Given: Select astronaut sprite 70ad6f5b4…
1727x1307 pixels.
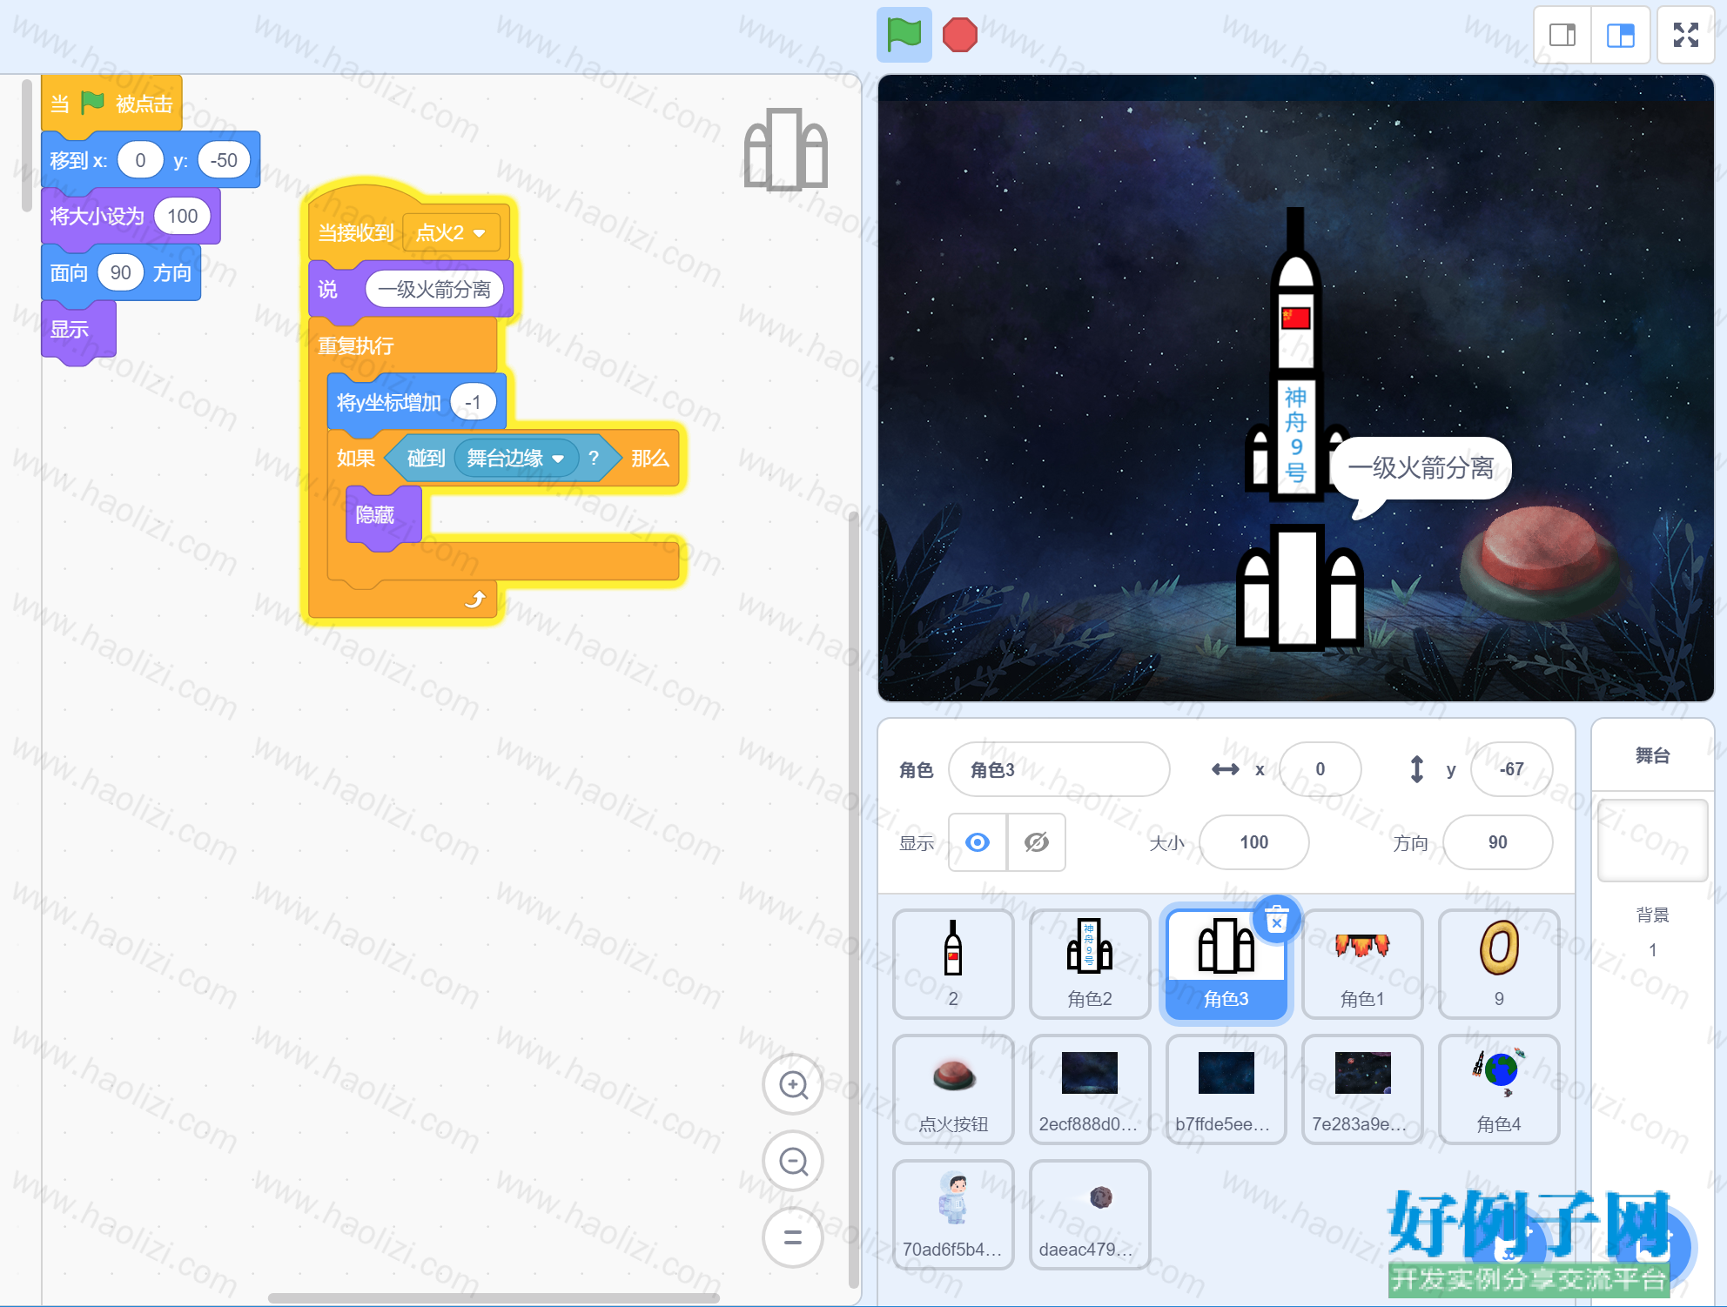Looking at the screenshot, I should pos(953,1215).
